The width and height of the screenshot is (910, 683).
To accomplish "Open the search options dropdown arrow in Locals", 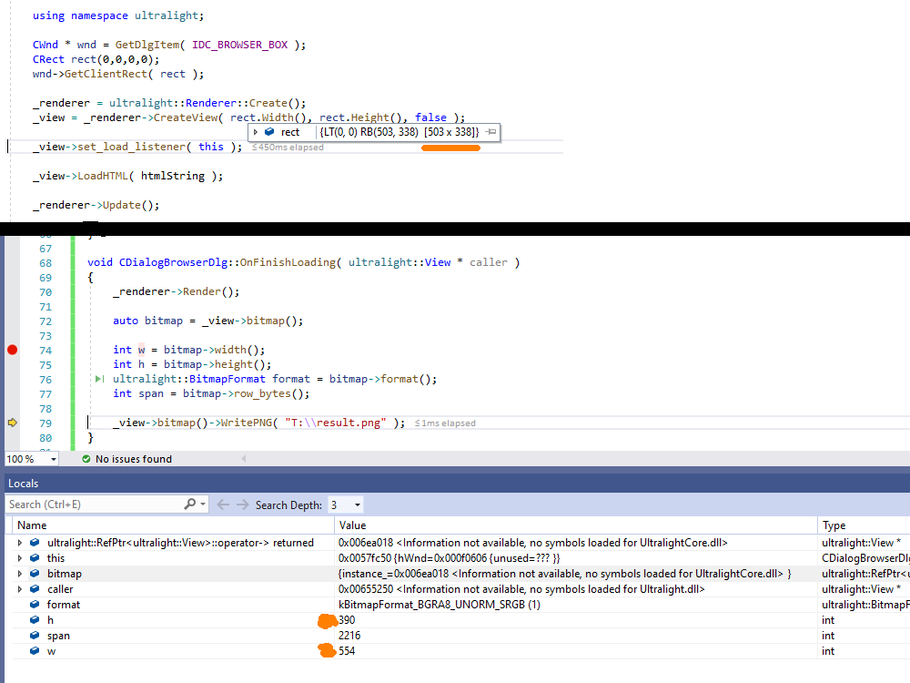I will click(x=203, y=505).
